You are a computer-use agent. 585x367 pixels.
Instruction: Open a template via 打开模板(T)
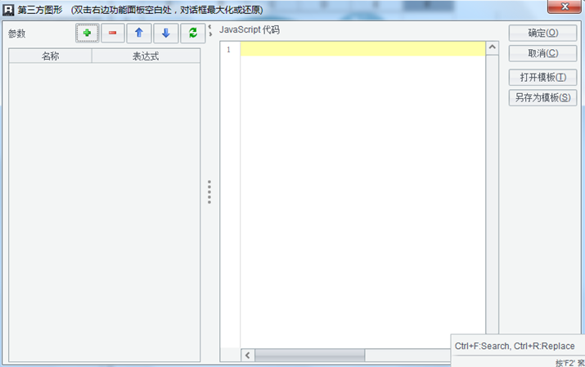[542, 78]
